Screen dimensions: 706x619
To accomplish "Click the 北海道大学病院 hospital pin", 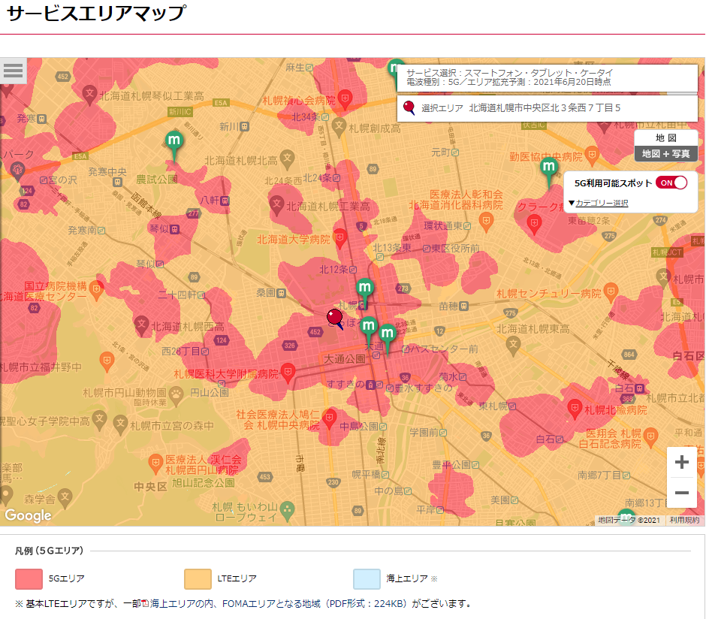I will coord(340,239).
